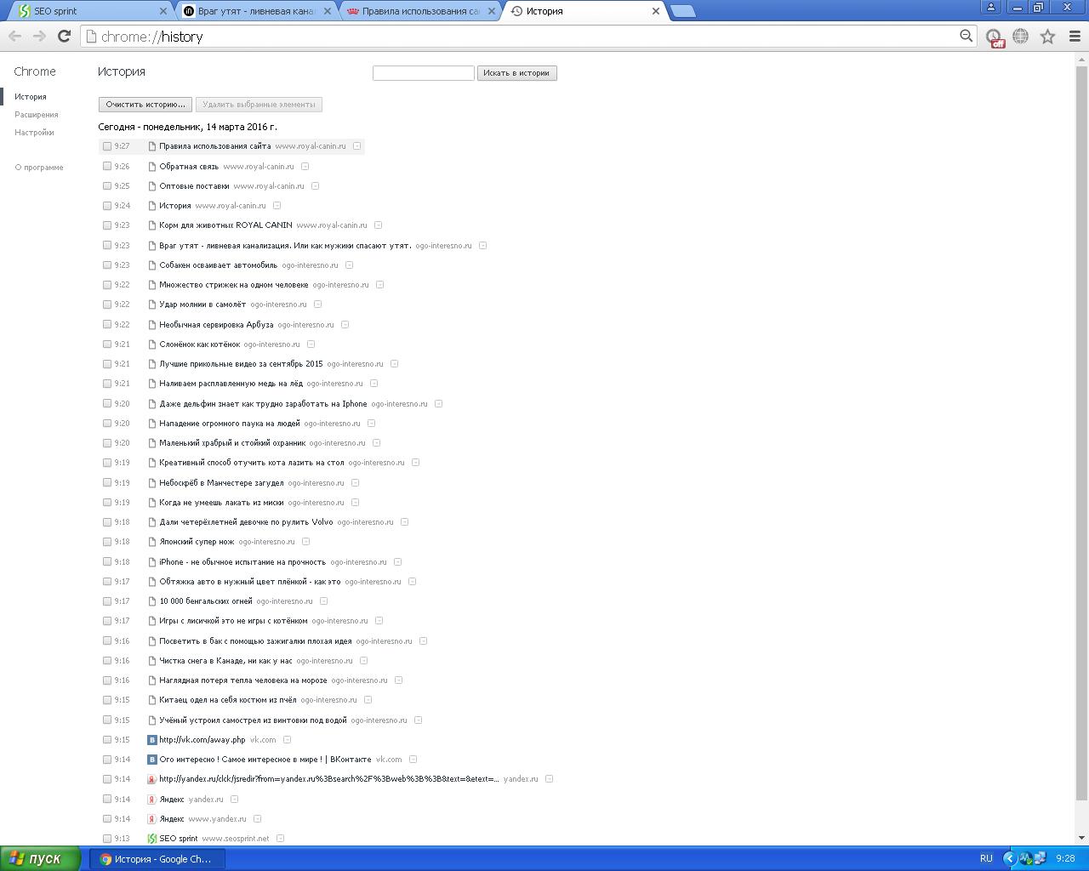
Task: Click the globe extension icon in toolbar
Action: [x=1020, y=36]
